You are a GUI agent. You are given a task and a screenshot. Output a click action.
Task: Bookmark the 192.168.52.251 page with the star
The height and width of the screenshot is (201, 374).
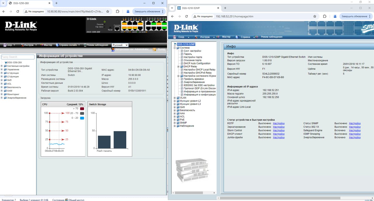315,16
